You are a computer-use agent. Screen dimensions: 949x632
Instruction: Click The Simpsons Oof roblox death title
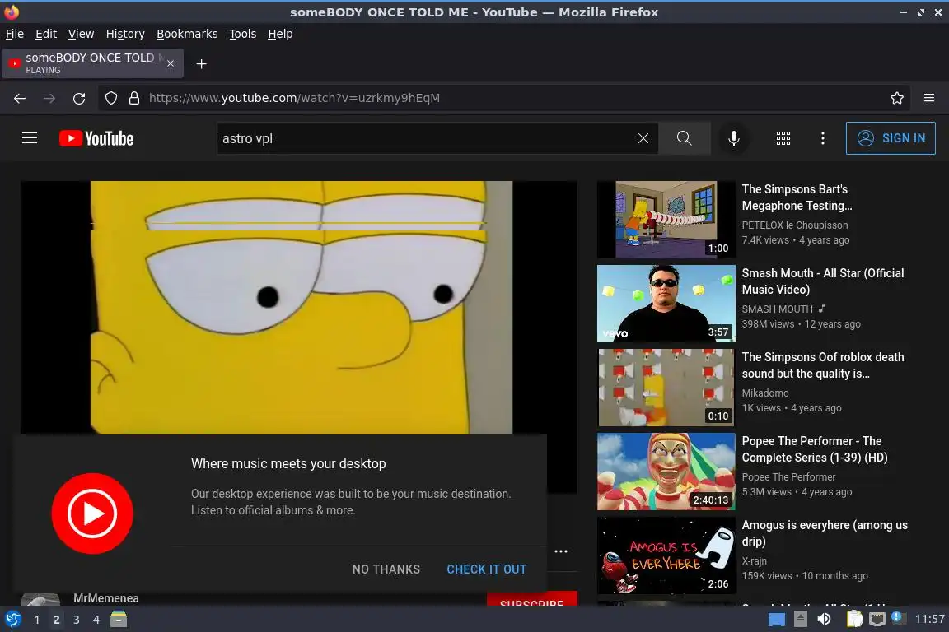coord(823,365)
